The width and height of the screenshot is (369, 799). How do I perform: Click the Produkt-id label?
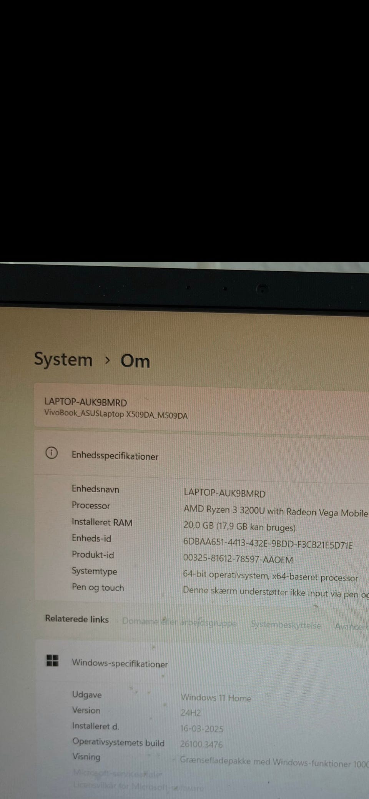click(93, 555)
